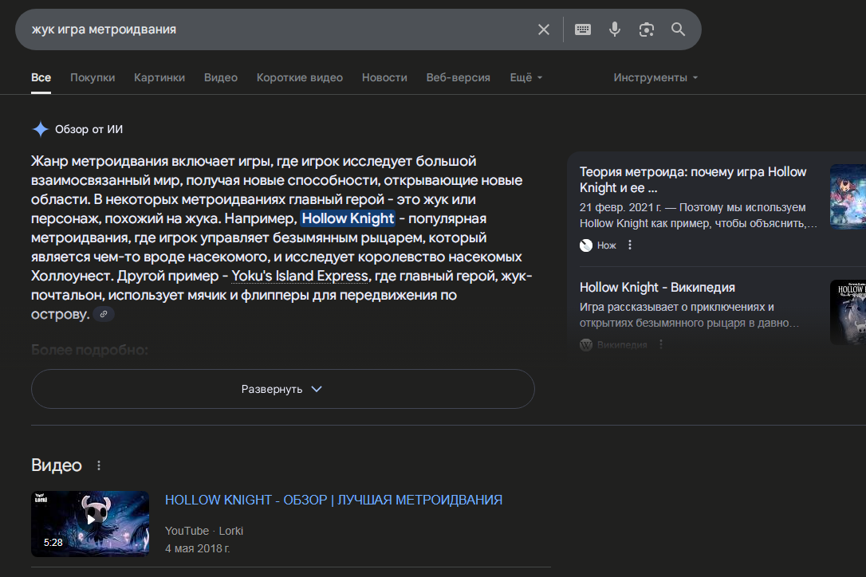The image size is (866, 577).
Task: Play the Hollow Knight video thumbnail
Action: [x=90, y=524]
